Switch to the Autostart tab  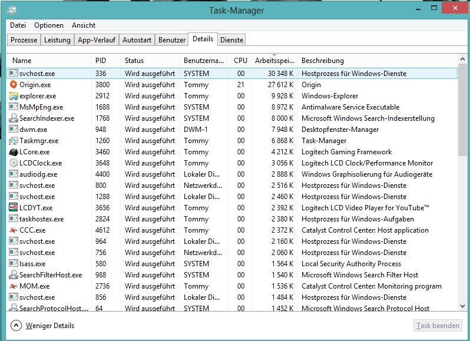point(137,40)
